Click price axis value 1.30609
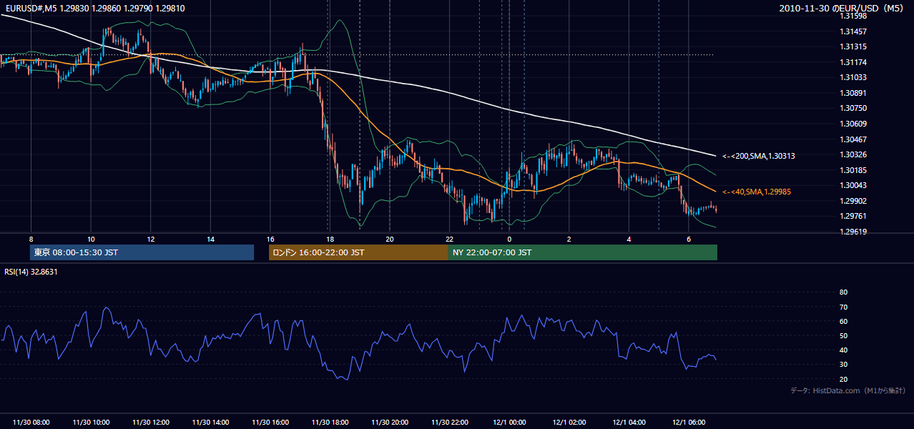914x429 pixels. [853, 124]
